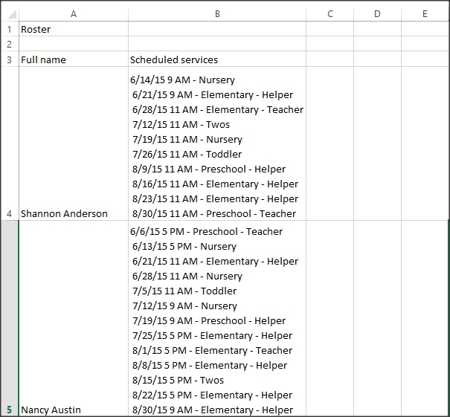The image size is (450, 417).
Task: Select empty cell C3 beside "Scheduled services"
Action: [x=330, y=59]
